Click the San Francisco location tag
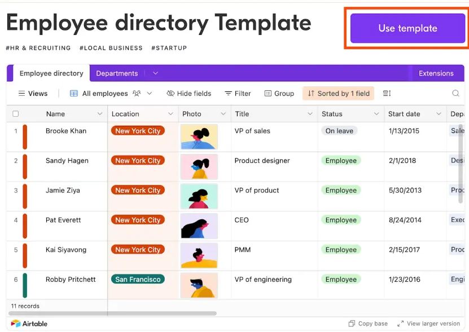This screenshot has height=332, width=469. [x=138, y=279]
